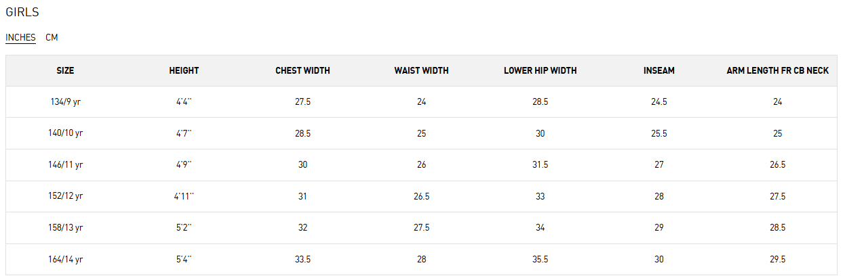Click the INSEAM column header
The width and height of the screenshot is (843, 280).
(x=659, y=71)
